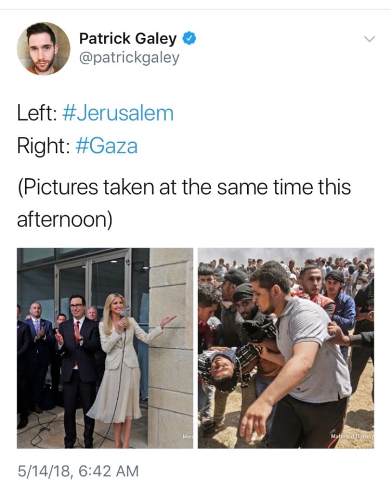
Task: Click the "Pictures taken at the same time" line
Action: click(x=184, y=187)
